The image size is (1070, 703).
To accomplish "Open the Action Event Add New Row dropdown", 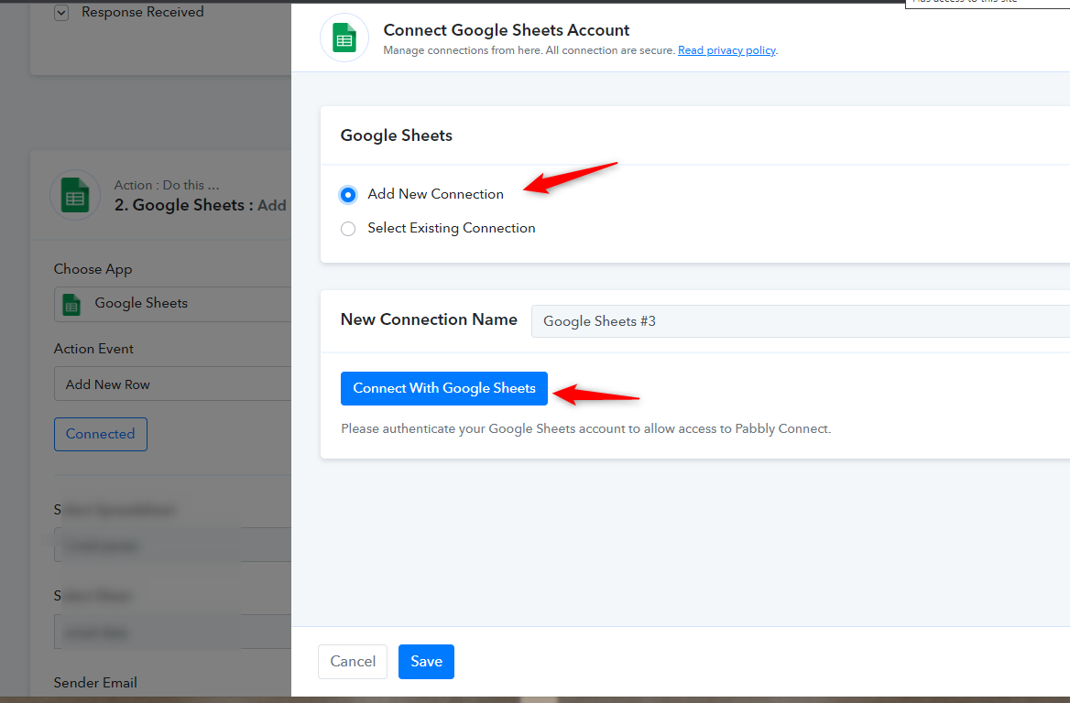I will tap(172, 384).
